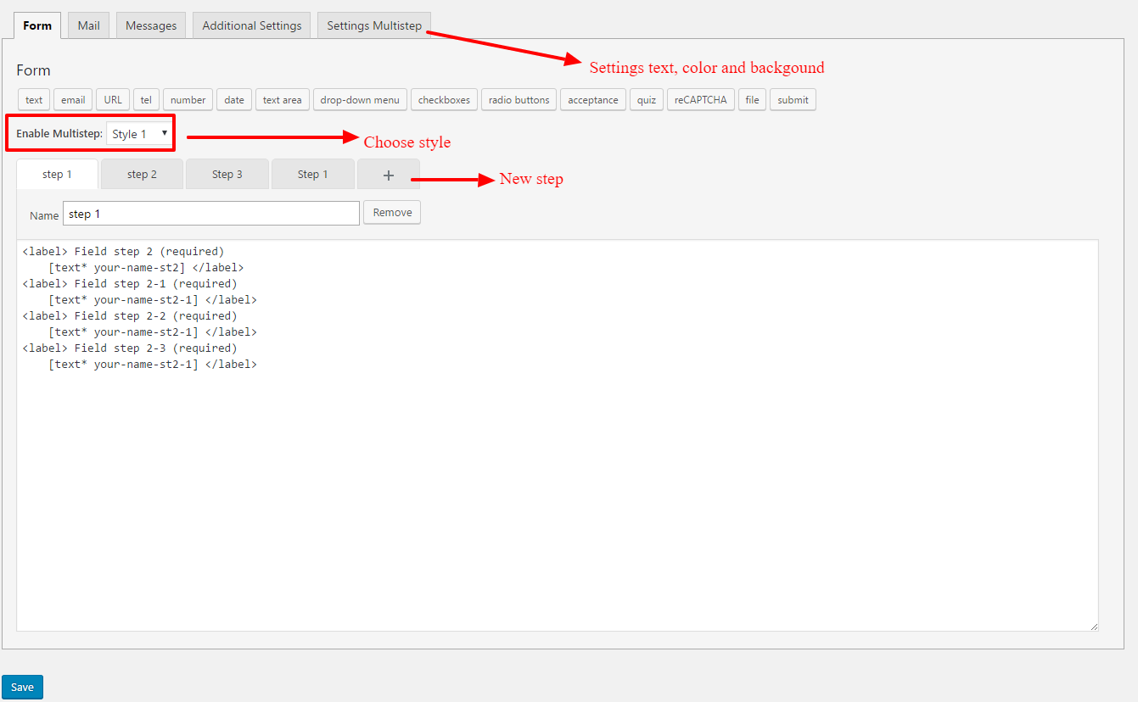
Task: Remove the current step
Action: tap(392, 212)
